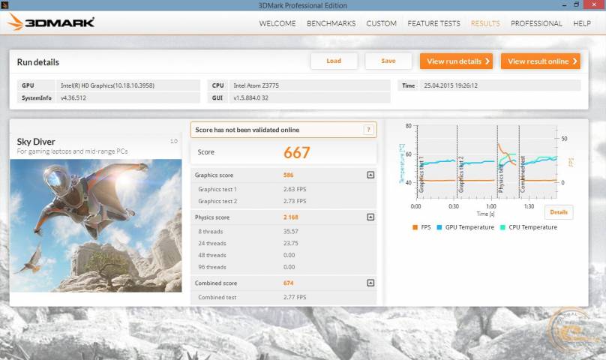This screenshot has height=360, width=606.
Task: Click the GPU Temperature legend swatch
Action: coord(439,227)
